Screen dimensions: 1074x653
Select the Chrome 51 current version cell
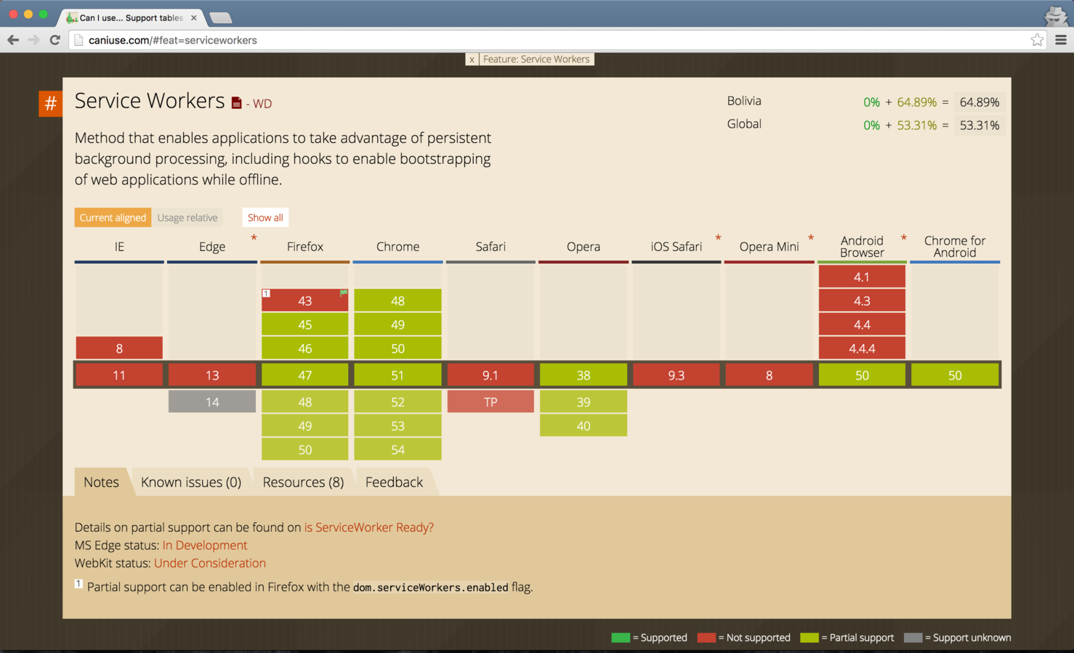[397, 375]
